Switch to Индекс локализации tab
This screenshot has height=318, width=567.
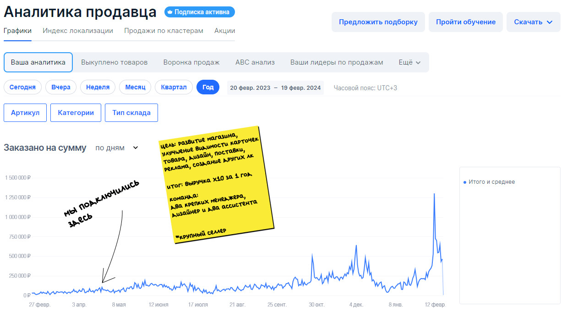tap(78, 31)
